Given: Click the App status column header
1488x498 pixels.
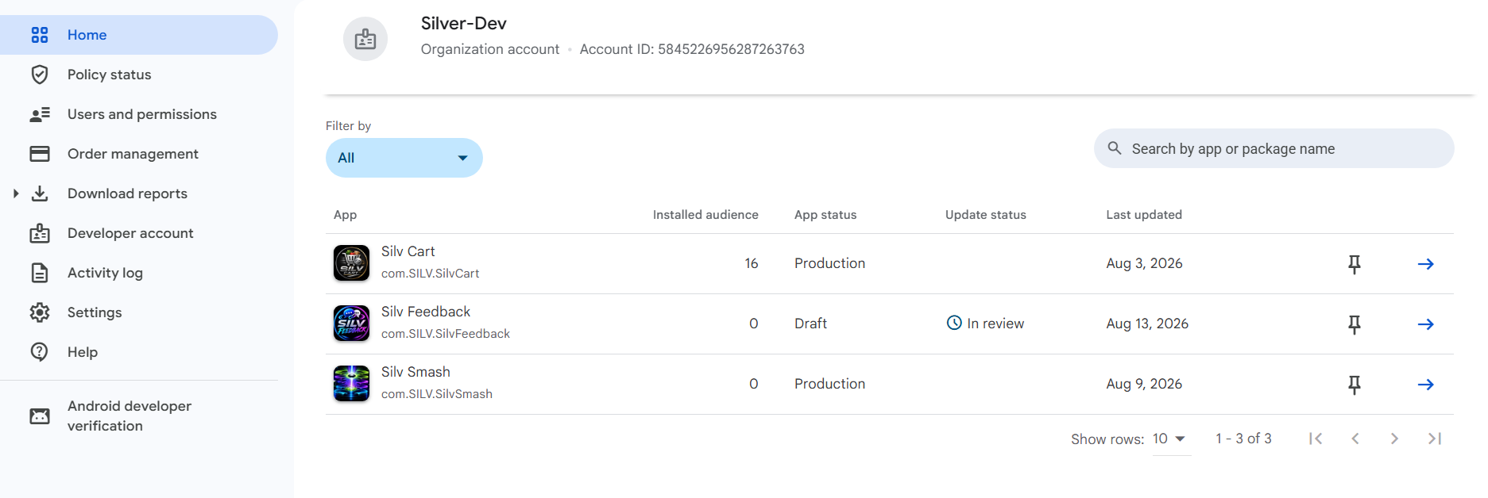Looking at the screenshot, I should [825, 215].
